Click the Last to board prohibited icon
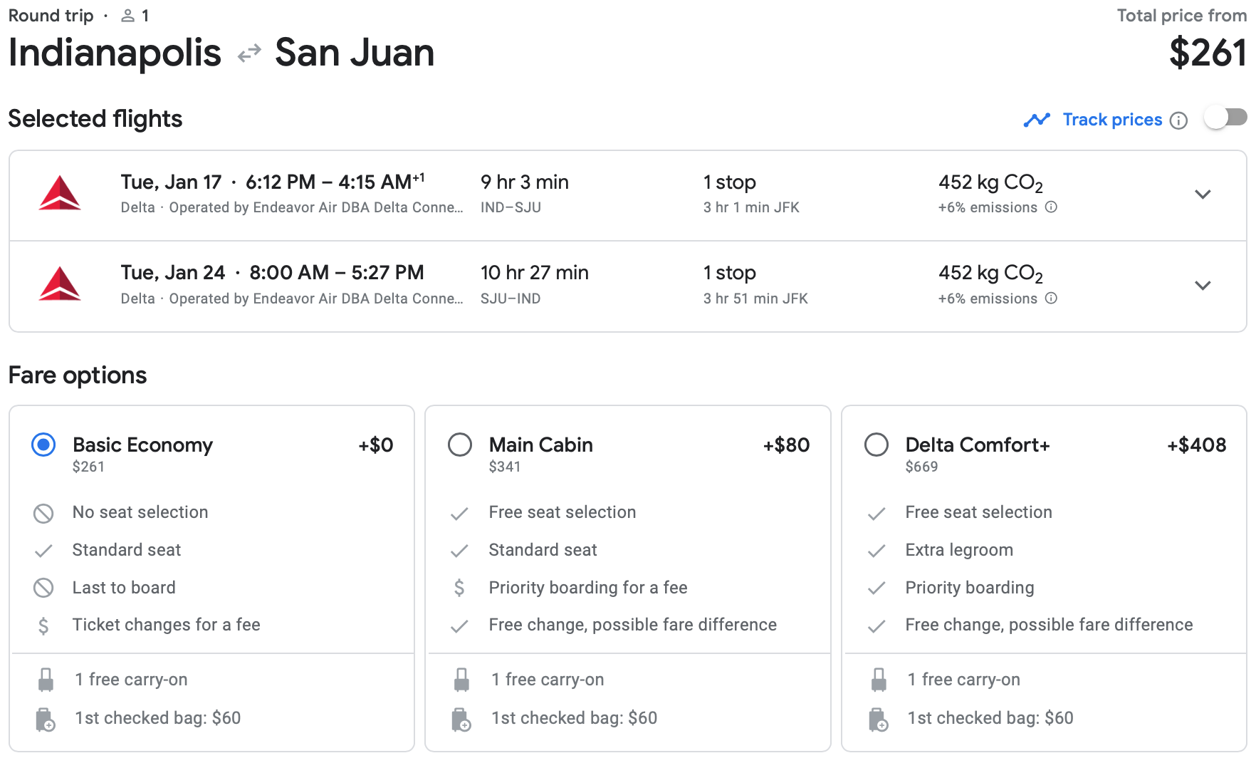This screenshot has width=1256, height=768. (43, 588)
